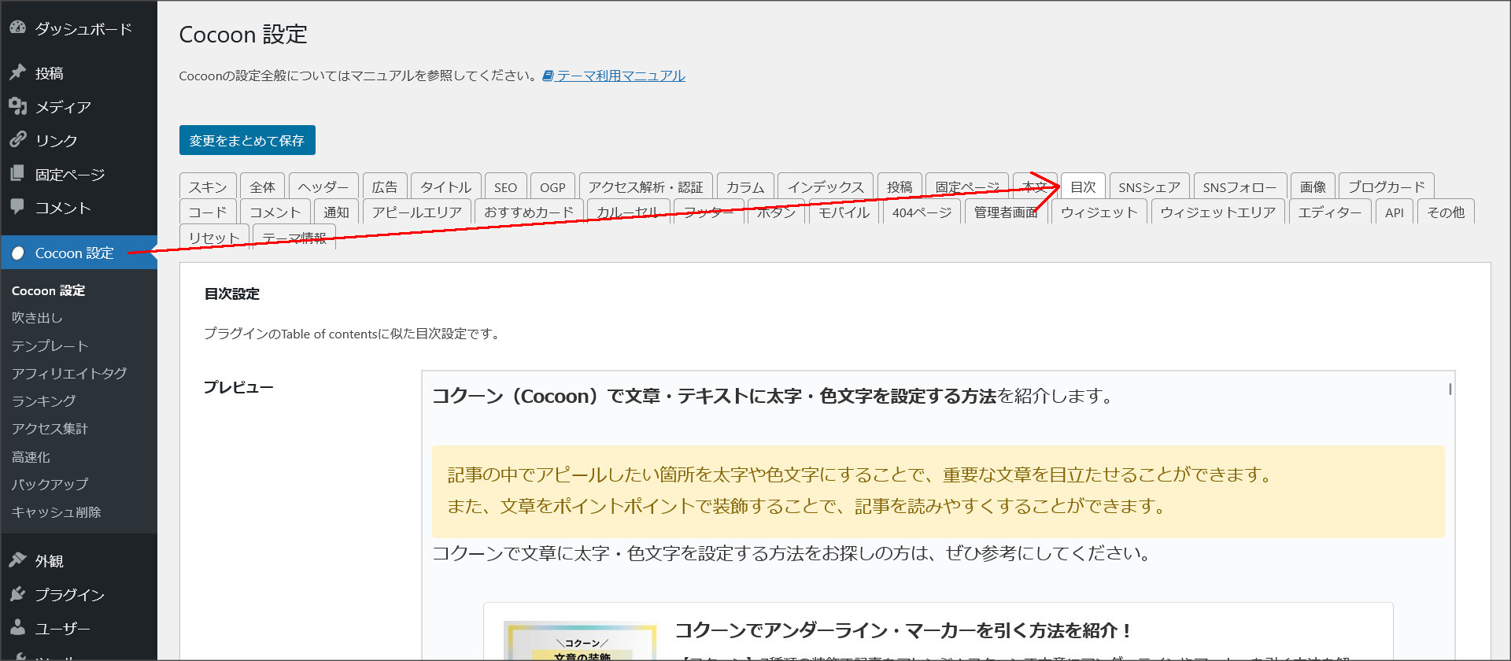Viewport: 1511px width, 661px height.
Task: Click the 変更をまとめて保存 button
Action: [247, 140]
